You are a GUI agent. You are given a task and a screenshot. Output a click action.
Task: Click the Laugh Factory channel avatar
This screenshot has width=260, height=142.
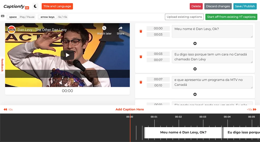[x=11, y=30]
